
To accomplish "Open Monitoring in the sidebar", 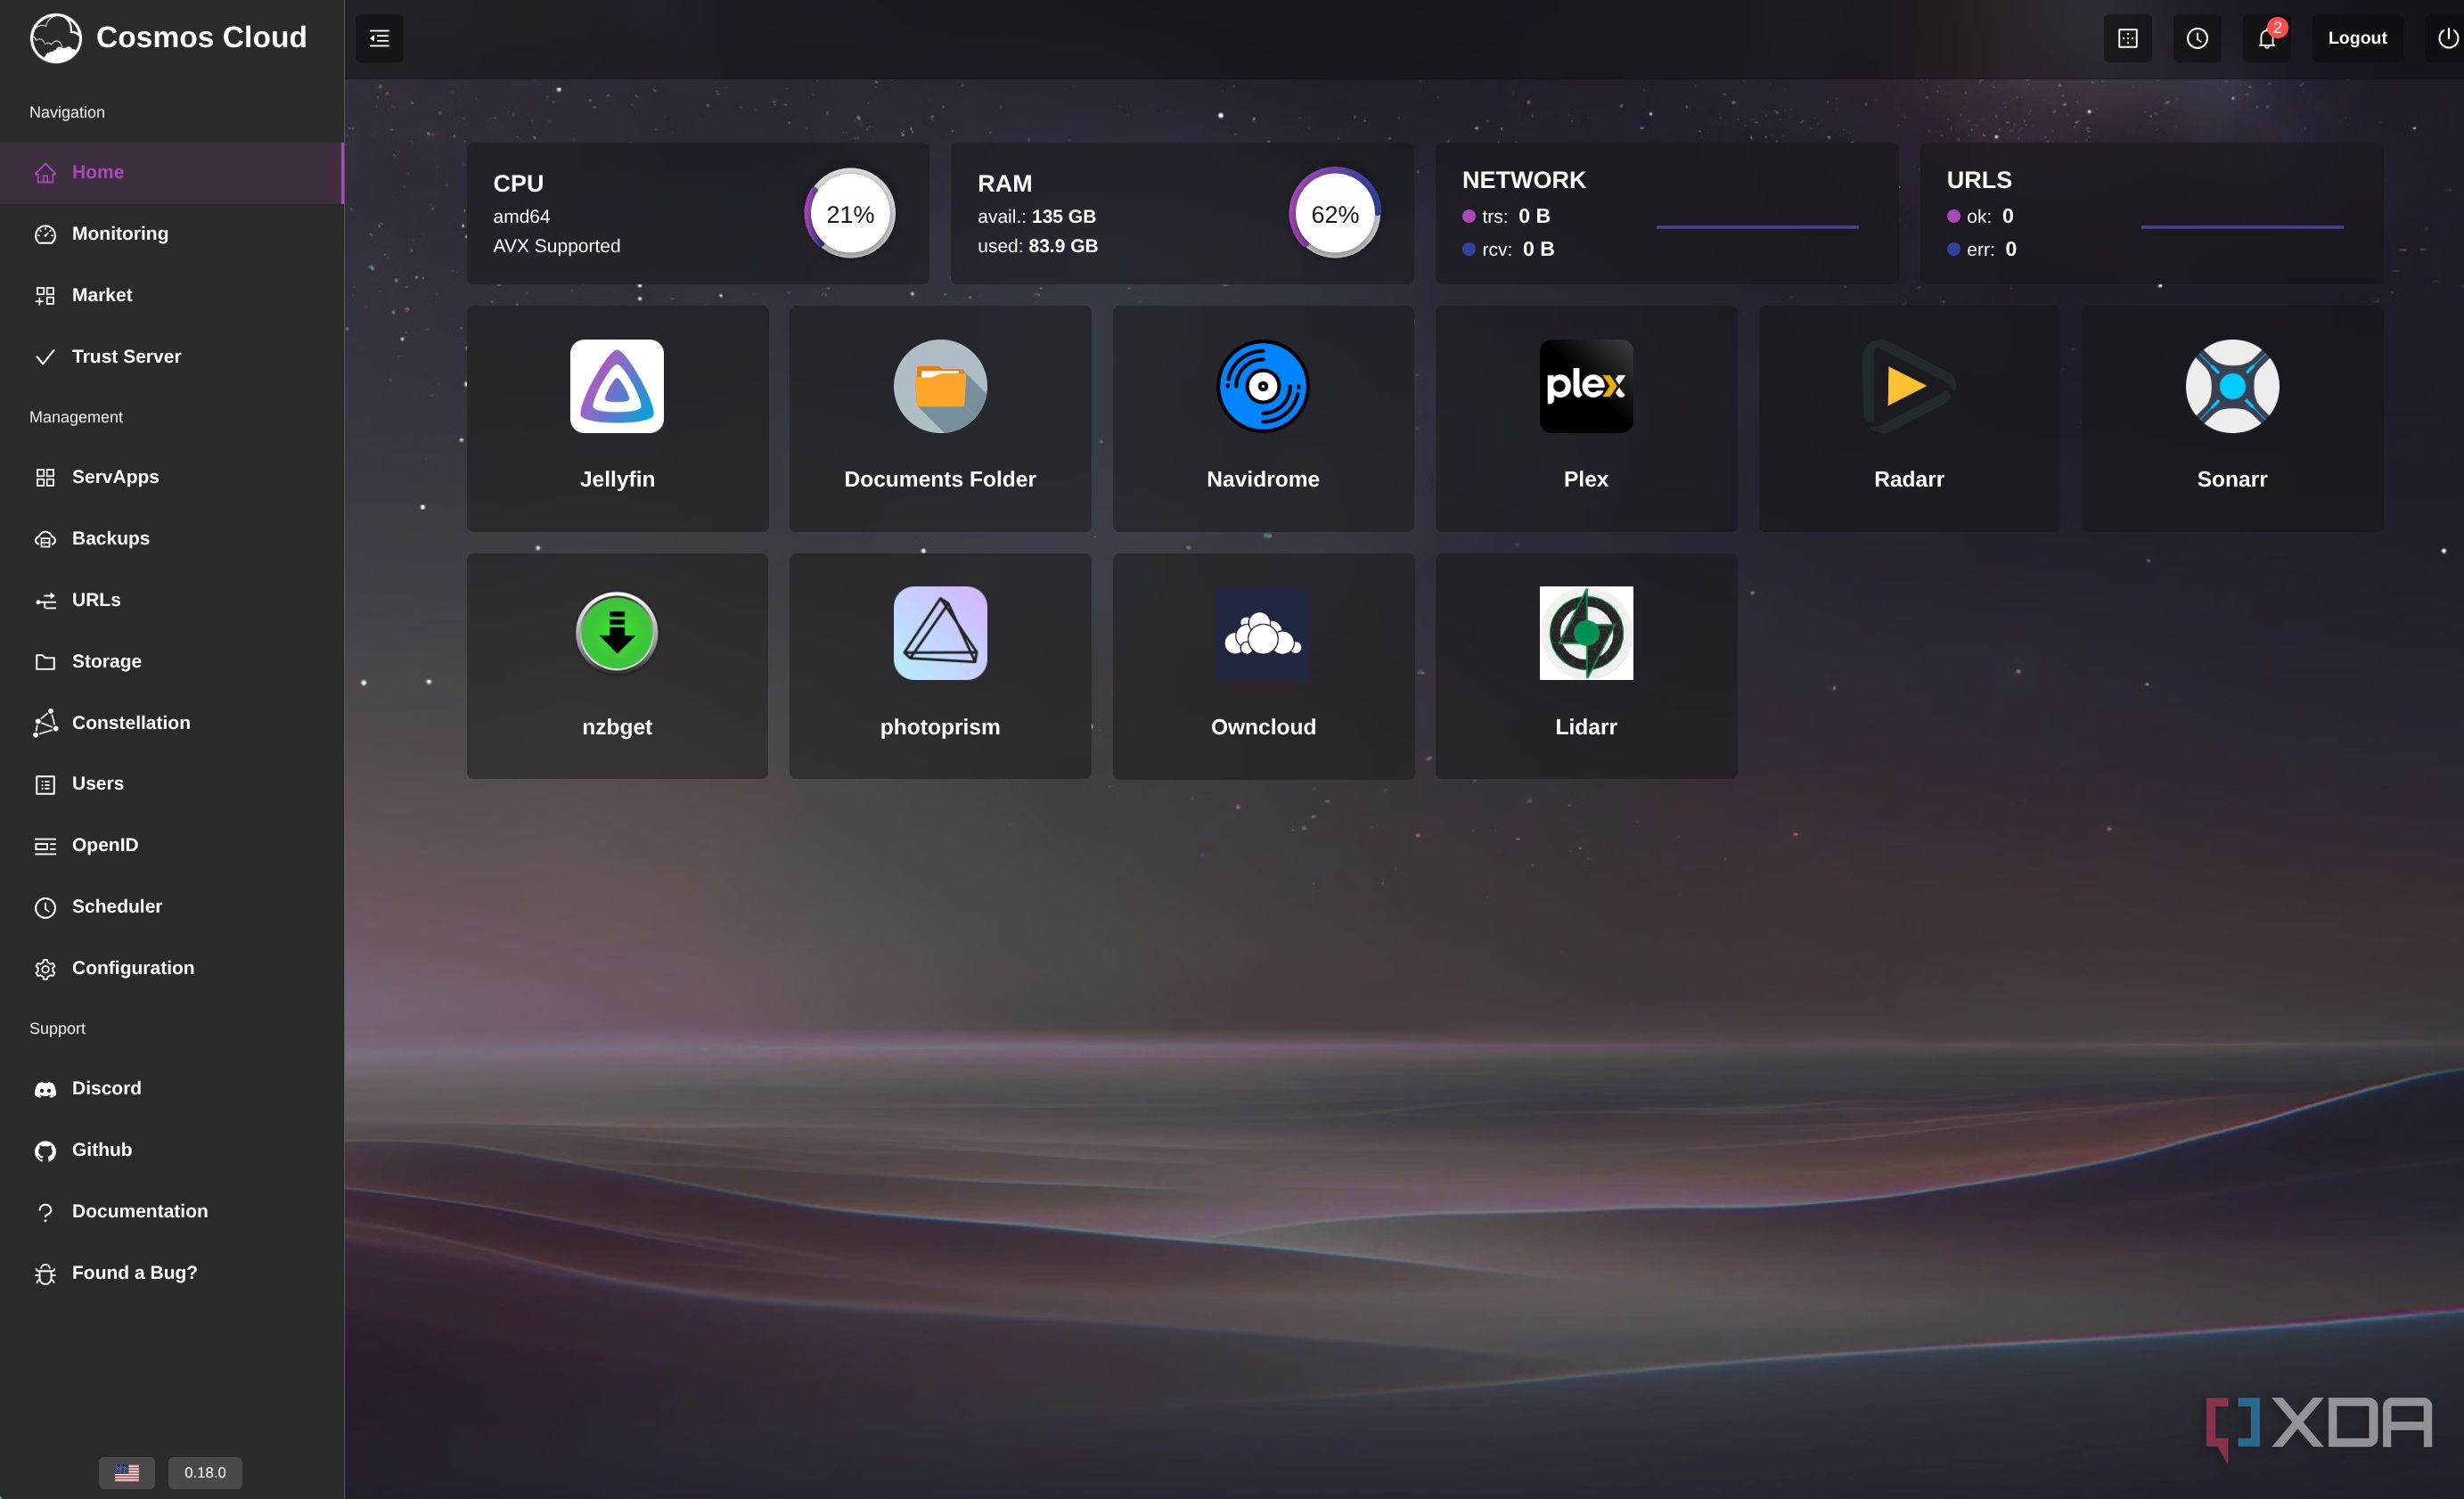I will pyautogui.click(x=172, y=234).
